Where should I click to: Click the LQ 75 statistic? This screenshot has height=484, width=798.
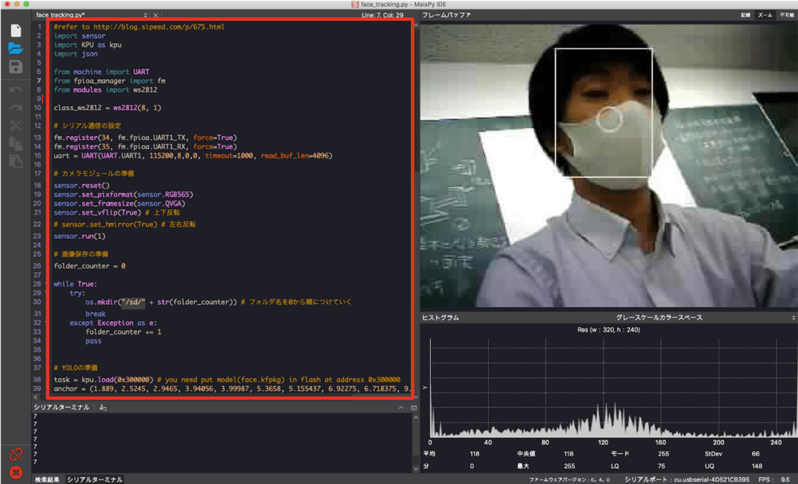639,466
